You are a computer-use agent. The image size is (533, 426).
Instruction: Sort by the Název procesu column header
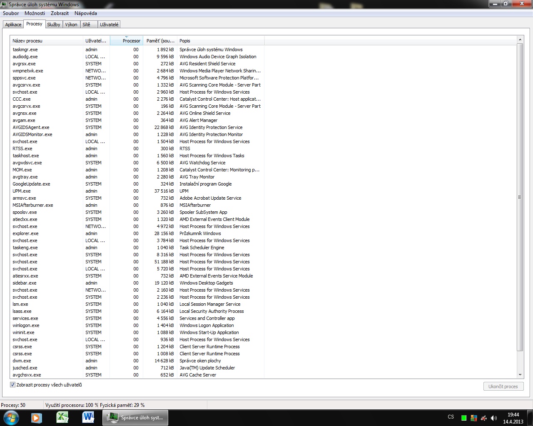47,41
